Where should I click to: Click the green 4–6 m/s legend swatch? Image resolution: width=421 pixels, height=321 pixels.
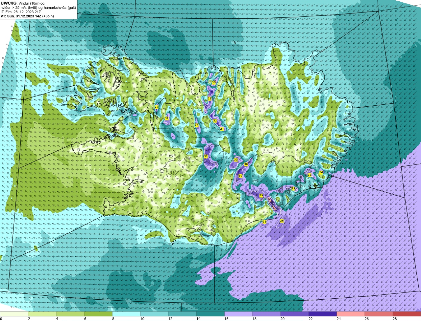point(70,314)
